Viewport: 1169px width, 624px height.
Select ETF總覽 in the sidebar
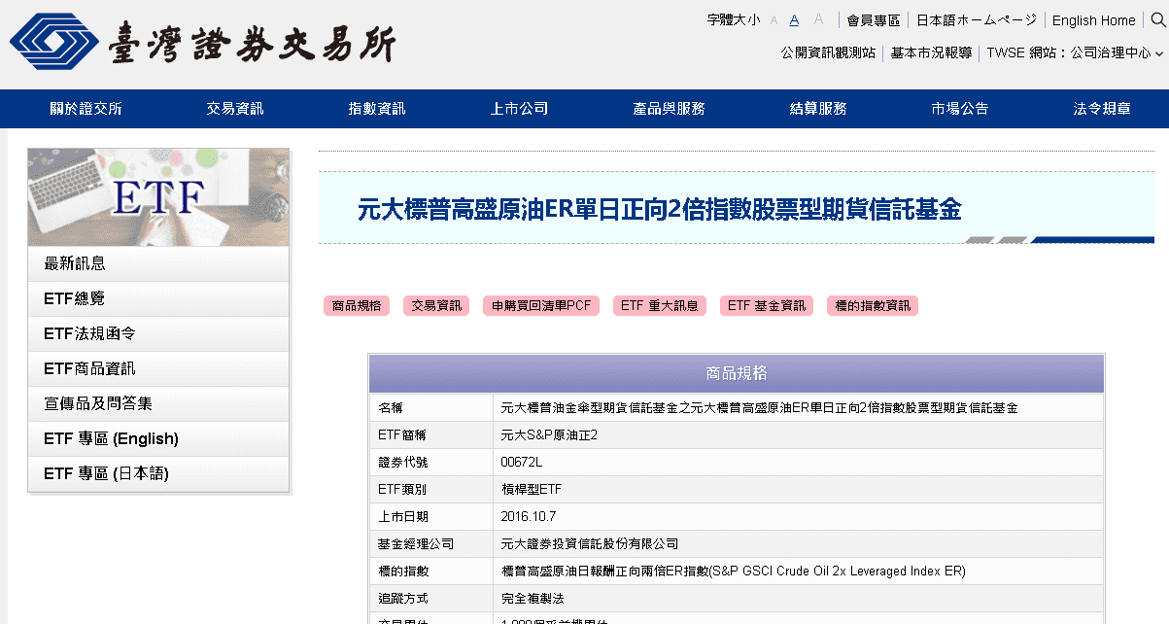tap(158, 298)
